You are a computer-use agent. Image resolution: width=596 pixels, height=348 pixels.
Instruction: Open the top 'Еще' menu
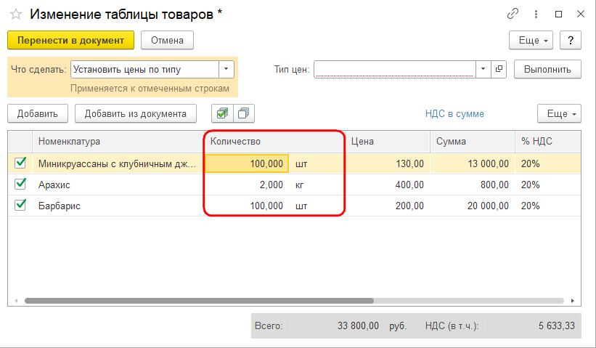(x=531, y=40)
